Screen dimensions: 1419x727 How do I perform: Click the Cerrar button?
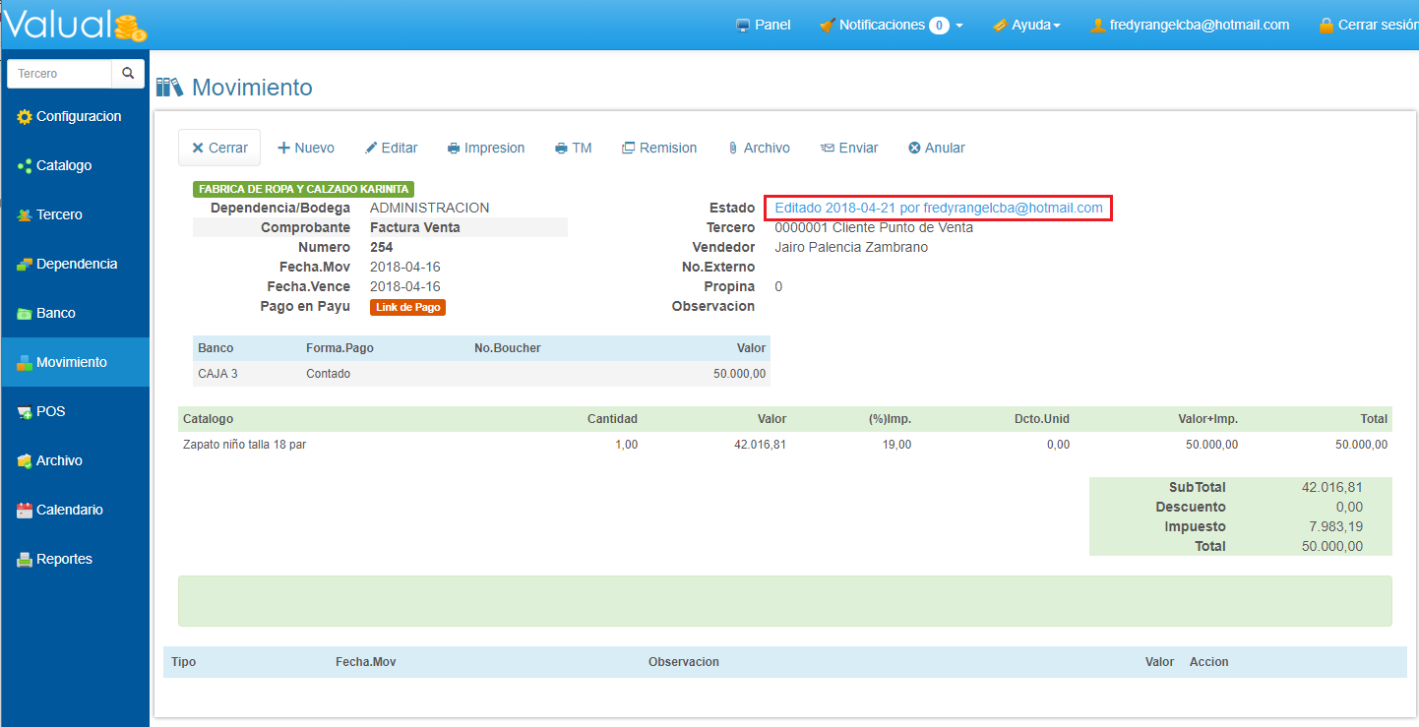pyautogui.click(x=218, y=148)
